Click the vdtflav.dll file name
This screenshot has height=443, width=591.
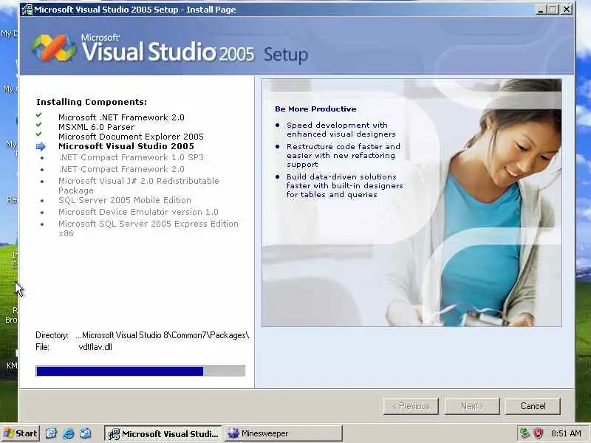(x=95, y=347)
